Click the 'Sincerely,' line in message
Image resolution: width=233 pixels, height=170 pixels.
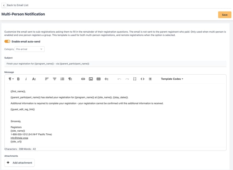16,121
